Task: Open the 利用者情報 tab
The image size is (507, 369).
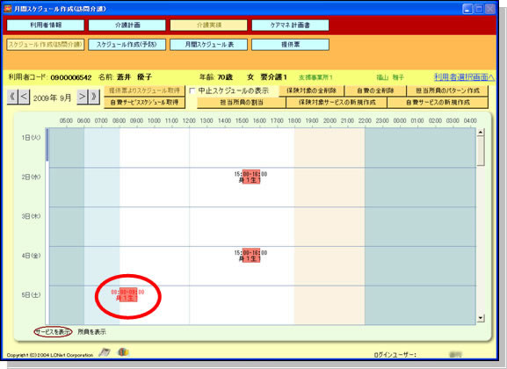Action: [46, 25]
